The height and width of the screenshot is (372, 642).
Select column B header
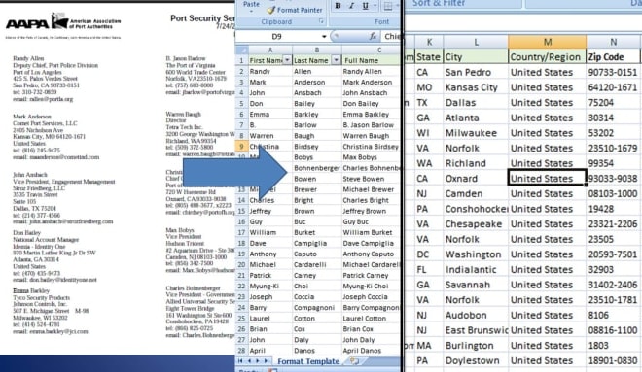tap(316, 50)
